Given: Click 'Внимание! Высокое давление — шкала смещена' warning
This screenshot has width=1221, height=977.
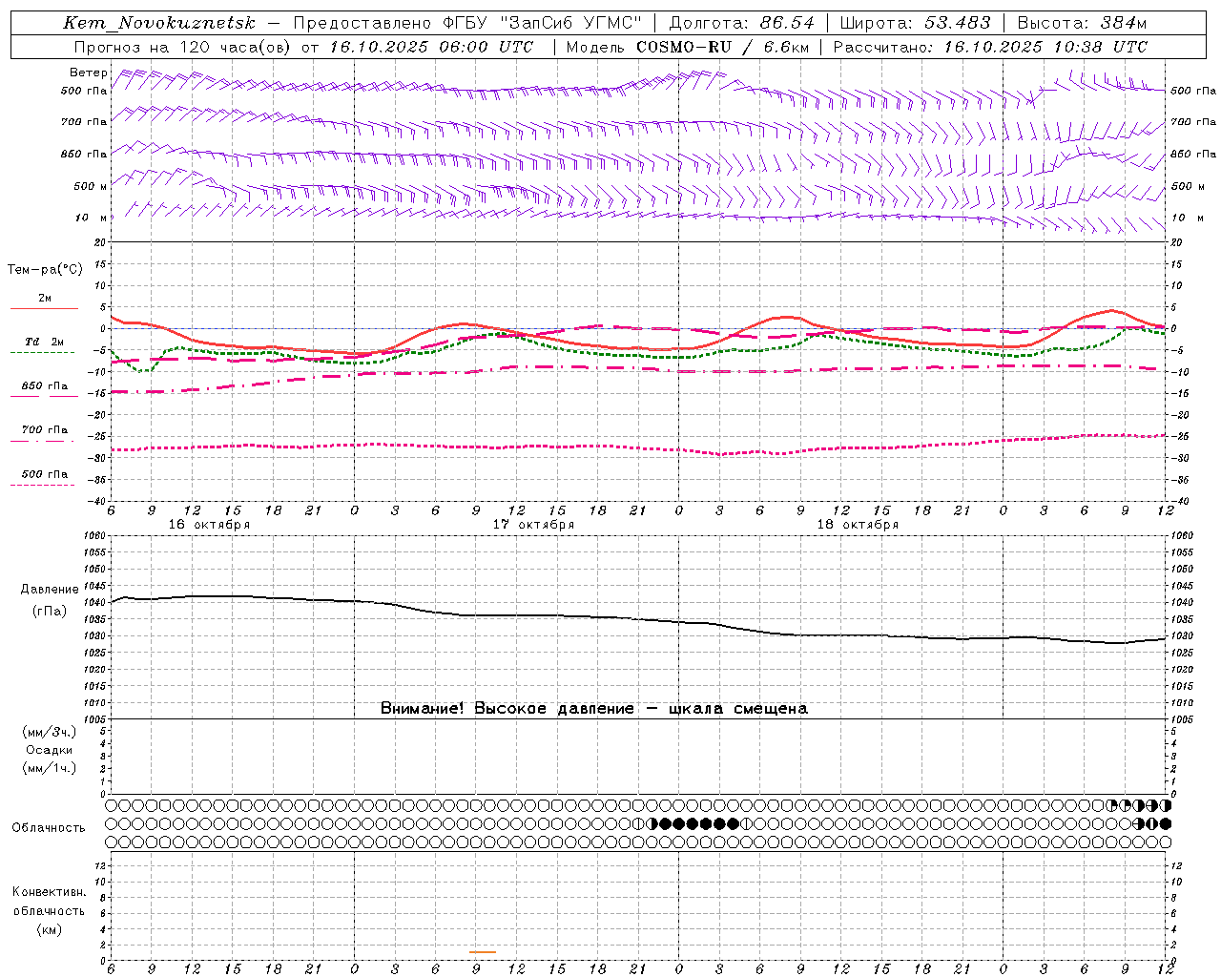Looking at the screenshot, I should [593, 709].
